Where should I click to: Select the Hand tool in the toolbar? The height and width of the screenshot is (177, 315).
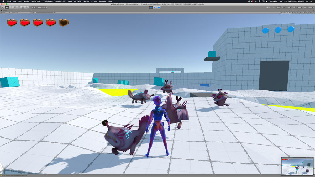click(x=3, y=7)
